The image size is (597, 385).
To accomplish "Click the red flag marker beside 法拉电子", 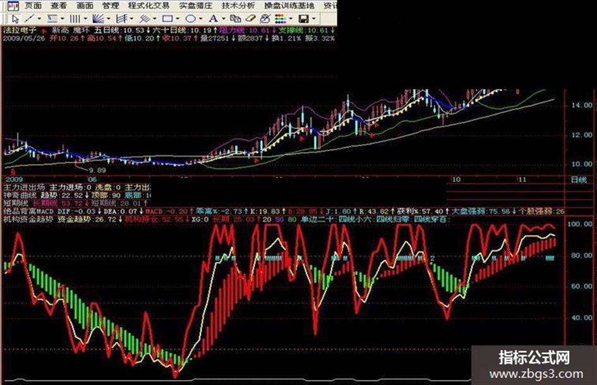I will (x=45, y=30).
